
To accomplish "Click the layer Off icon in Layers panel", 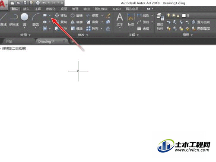I will coord(168,22).
